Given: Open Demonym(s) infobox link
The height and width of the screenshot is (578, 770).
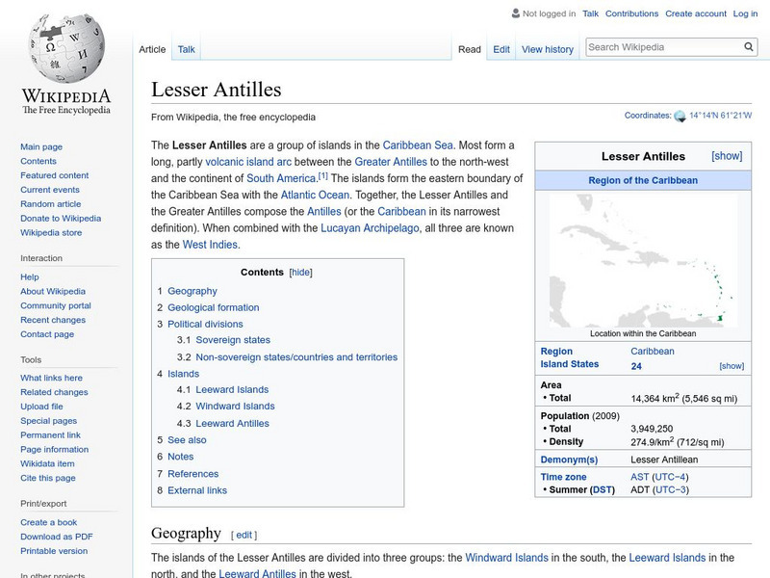Looking at the screenshot, I should (569, 460).
